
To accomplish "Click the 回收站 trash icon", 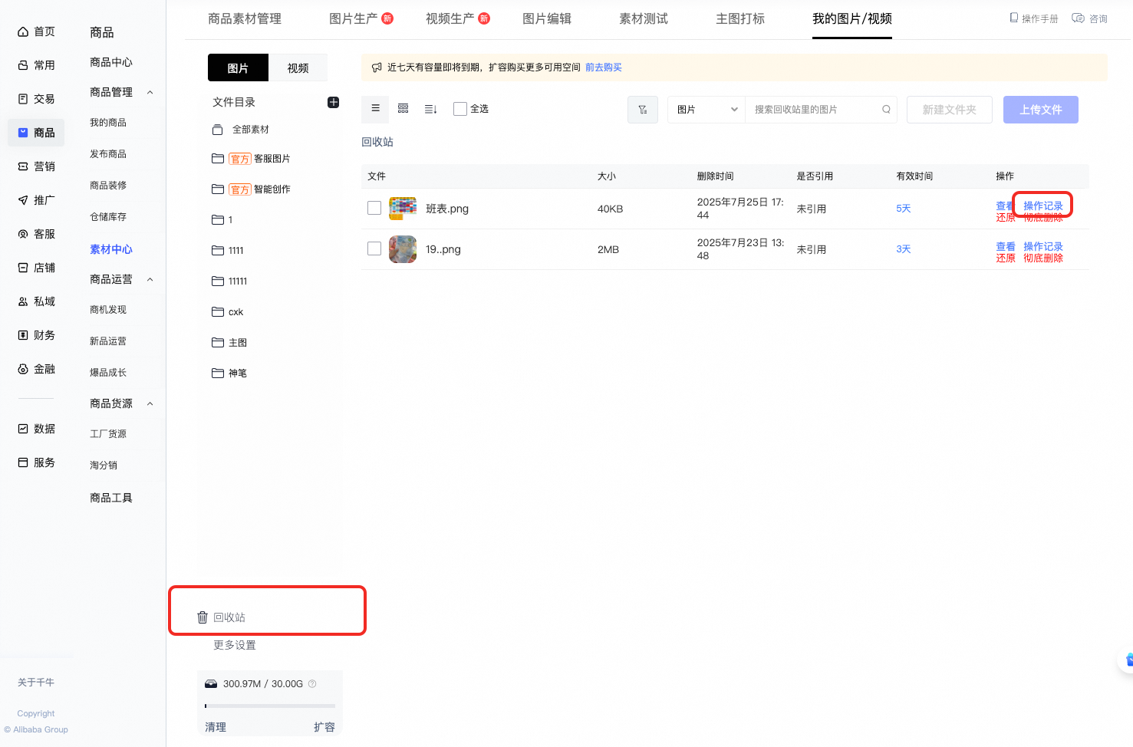I will [203, 617].
